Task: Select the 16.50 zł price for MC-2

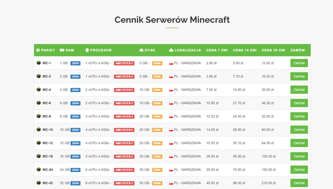Action: (268, 76)
